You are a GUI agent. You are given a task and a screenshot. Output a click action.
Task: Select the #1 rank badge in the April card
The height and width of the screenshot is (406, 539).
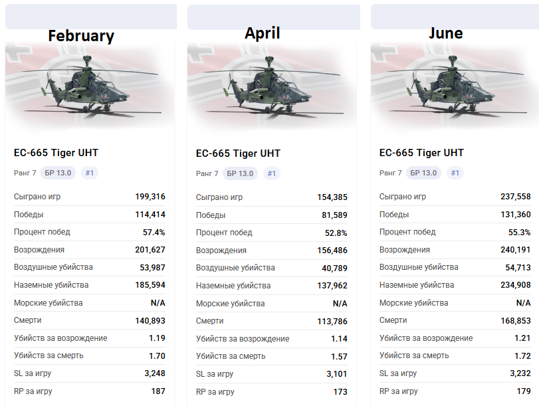point(271,173)
